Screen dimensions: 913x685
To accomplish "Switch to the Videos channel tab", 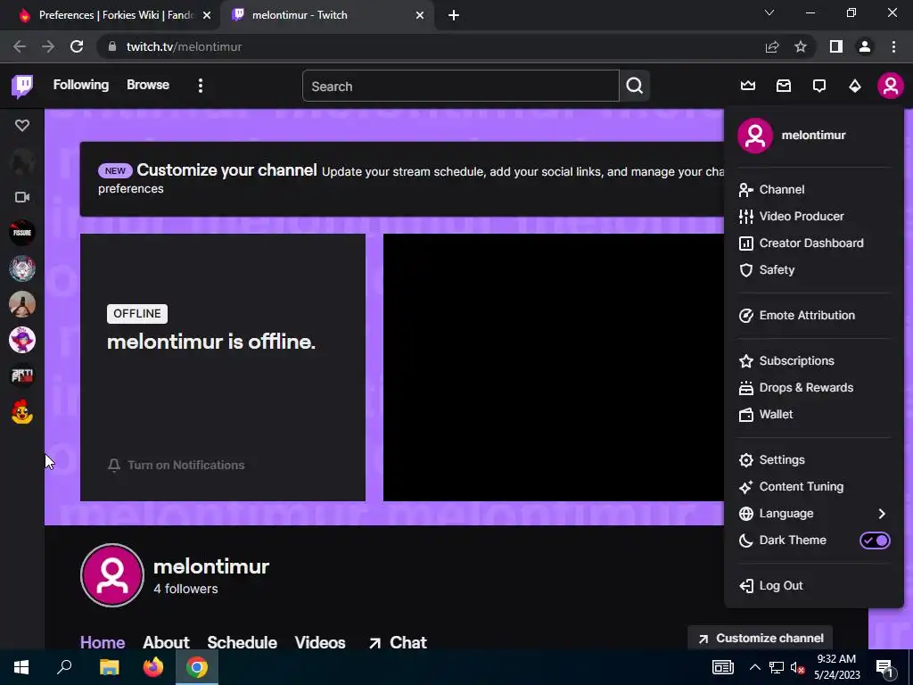I will 320,642.
